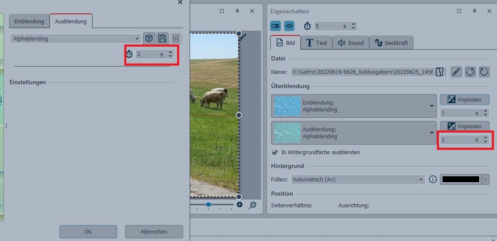Click the browse file icon in Name field
The height and width of the screenshot is (241, 497).
click(x=440, y=72)
